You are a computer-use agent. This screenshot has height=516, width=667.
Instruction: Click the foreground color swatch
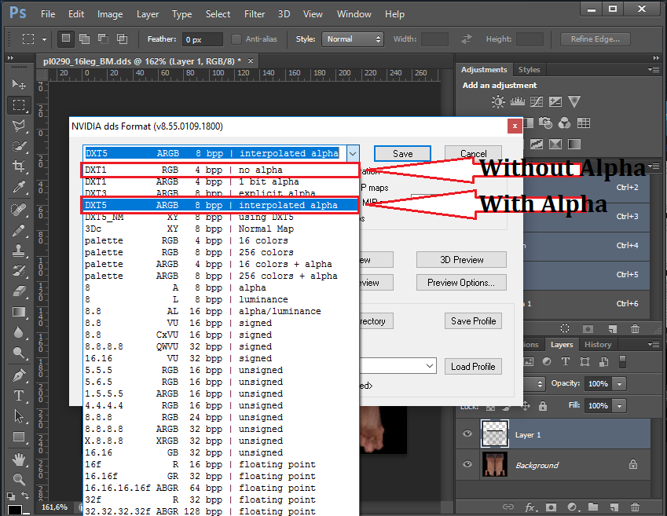click(x=14, y=510)
